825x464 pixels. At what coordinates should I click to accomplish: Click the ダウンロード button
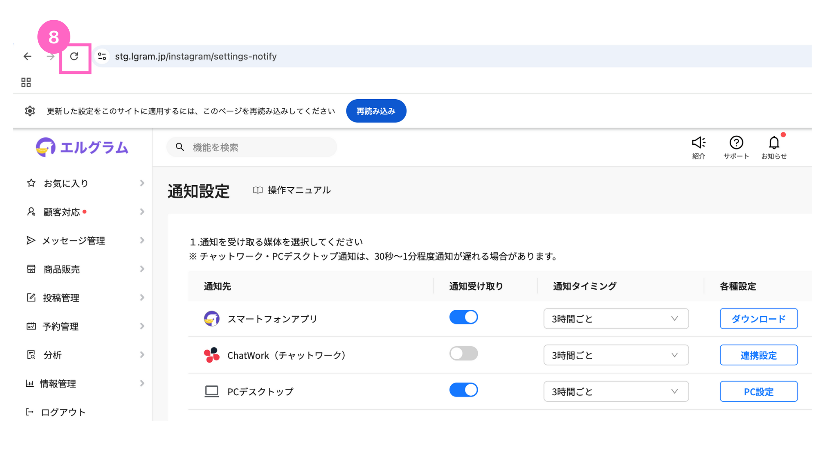759,319
